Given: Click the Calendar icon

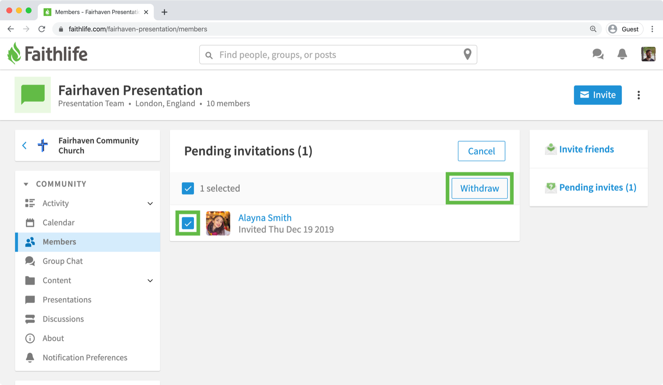Looking at the screenshot, I should coord(30,223).
